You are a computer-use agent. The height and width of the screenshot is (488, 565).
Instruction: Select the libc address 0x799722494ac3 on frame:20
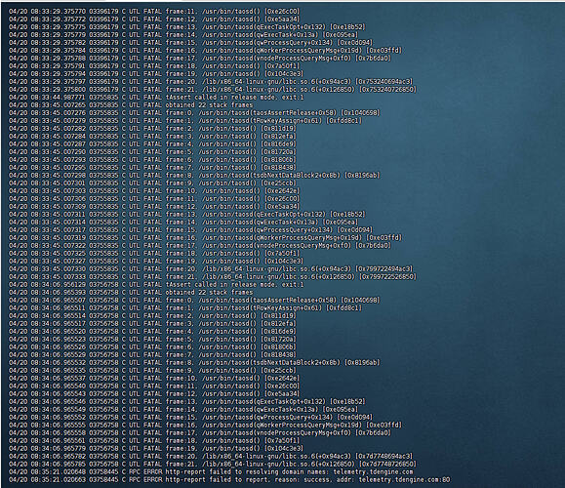(x=383, y=268)
